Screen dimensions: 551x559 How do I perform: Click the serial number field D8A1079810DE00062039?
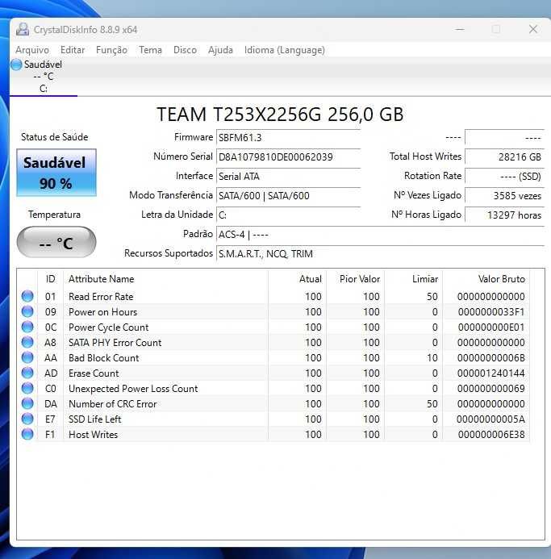pyautogui.click(x=288, y=156)
